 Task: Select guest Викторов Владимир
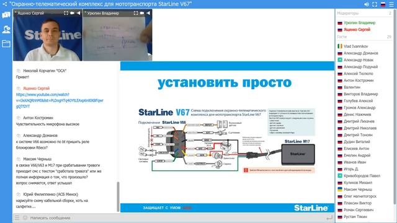(x=361, y=94)
